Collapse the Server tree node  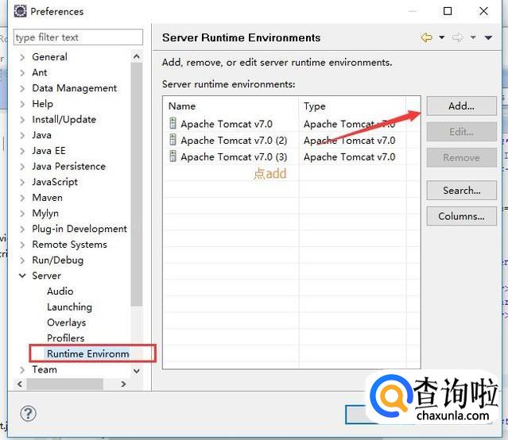click(22, 276)
